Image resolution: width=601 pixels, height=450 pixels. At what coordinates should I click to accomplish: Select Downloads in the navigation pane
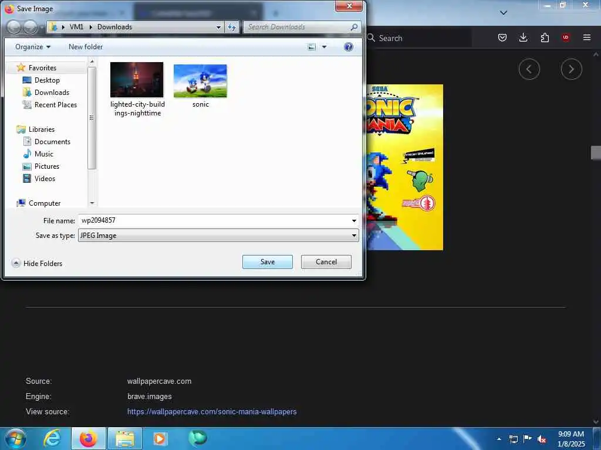52,92
